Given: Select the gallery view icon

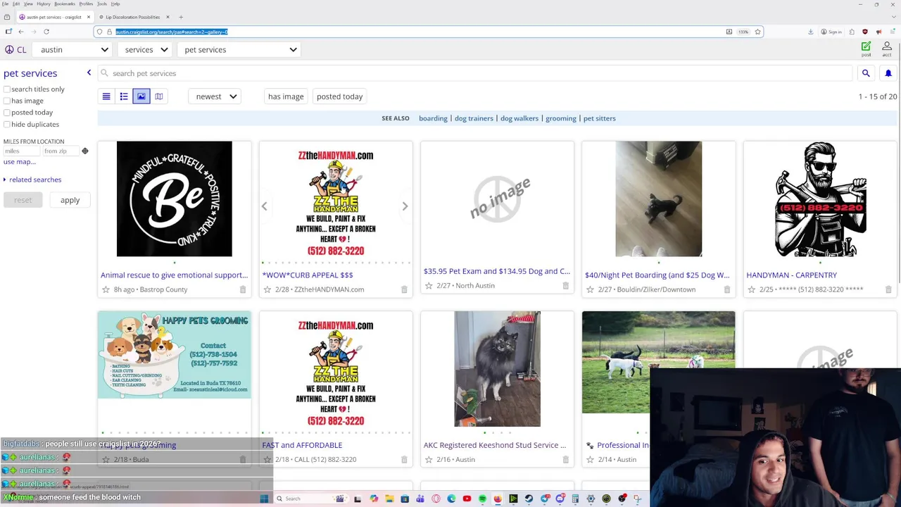Looking at the screenshot, I should coord(141,96).
